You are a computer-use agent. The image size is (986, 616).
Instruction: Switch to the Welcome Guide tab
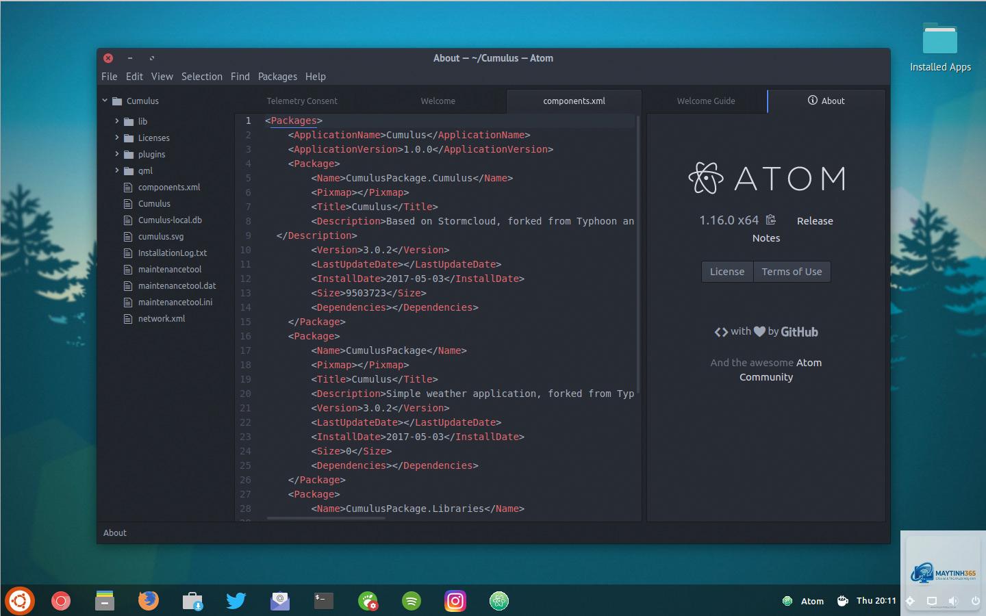(x=706, y=101)
